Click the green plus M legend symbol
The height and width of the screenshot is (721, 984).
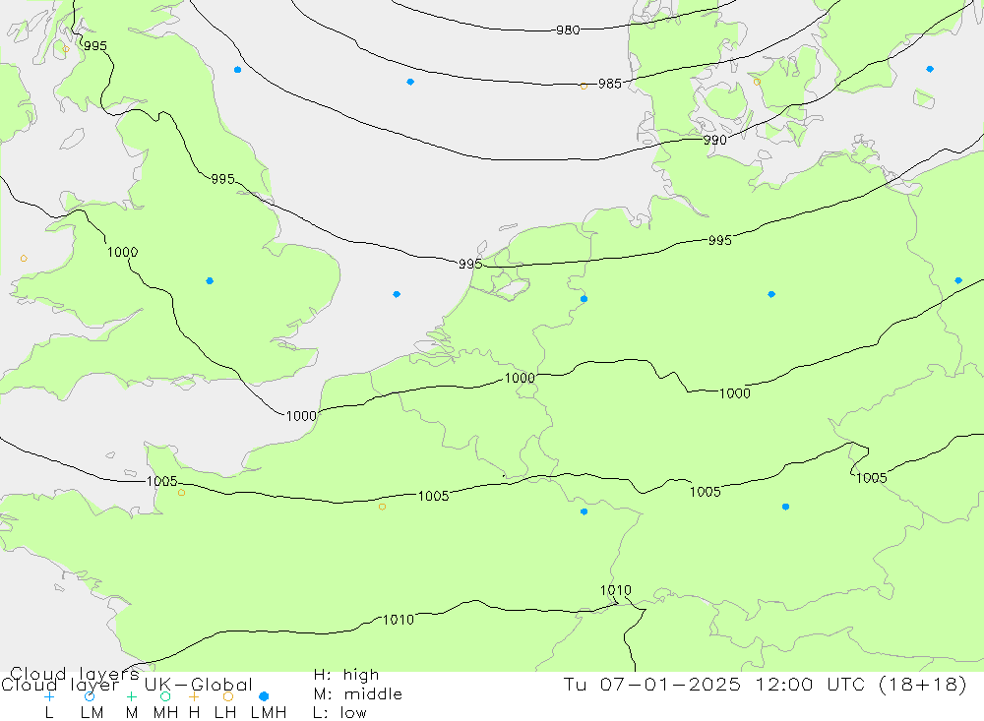(131, 696)
